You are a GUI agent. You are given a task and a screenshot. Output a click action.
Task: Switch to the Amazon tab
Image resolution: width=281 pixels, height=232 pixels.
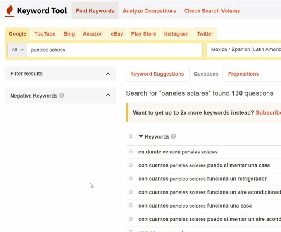pos(93,34)
